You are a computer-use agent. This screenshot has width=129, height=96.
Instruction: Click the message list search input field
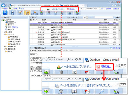104,17
